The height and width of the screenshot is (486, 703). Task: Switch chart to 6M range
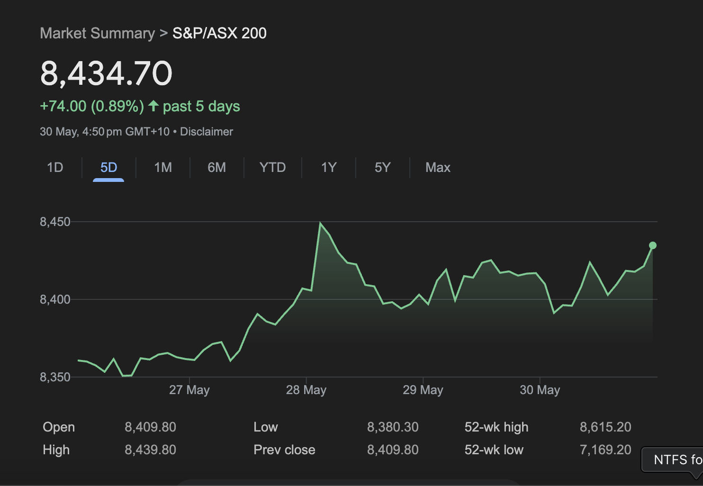click(216, 168)
